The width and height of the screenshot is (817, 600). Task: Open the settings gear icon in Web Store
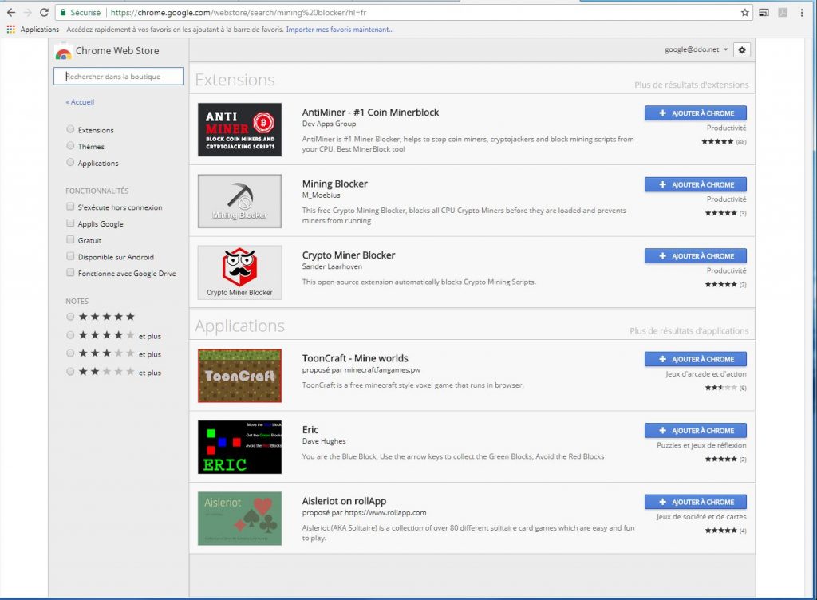[x=742, y=50]
